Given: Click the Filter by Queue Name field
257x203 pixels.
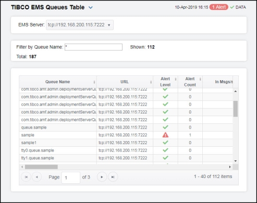Looking at the screenshot, I should (x=93, y=47).
